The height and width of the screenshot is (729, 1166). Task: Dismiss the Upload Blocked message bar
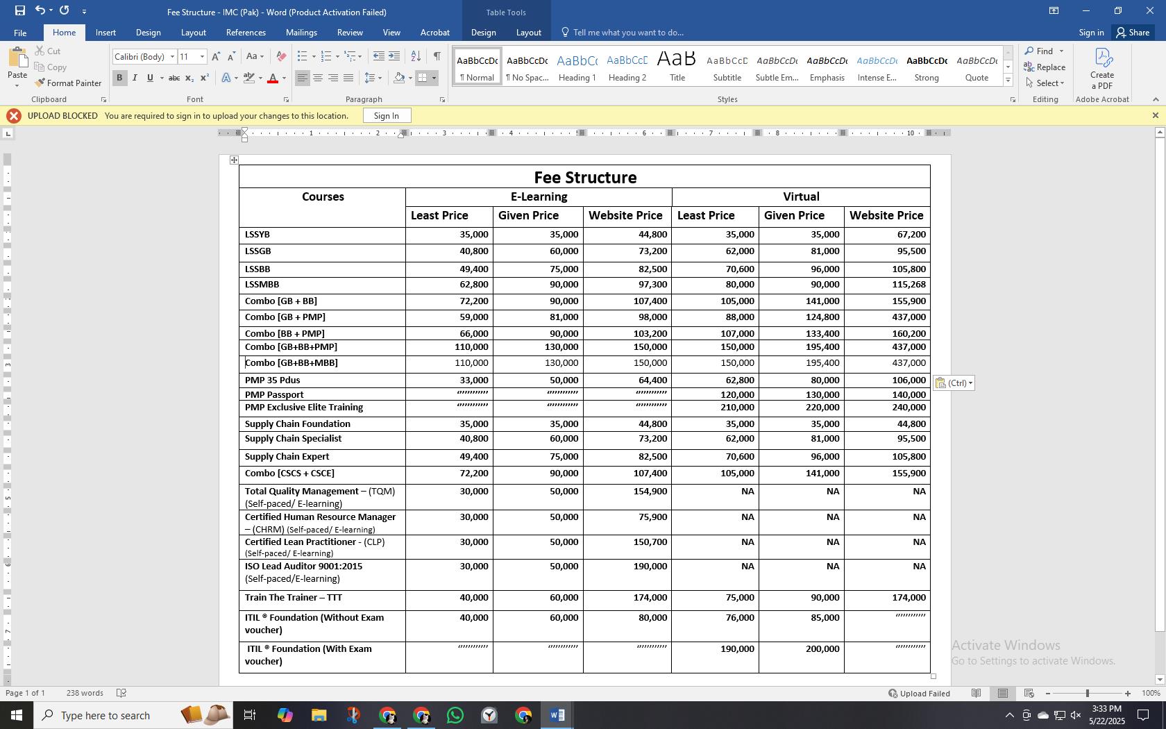[x=1155, y=116]
